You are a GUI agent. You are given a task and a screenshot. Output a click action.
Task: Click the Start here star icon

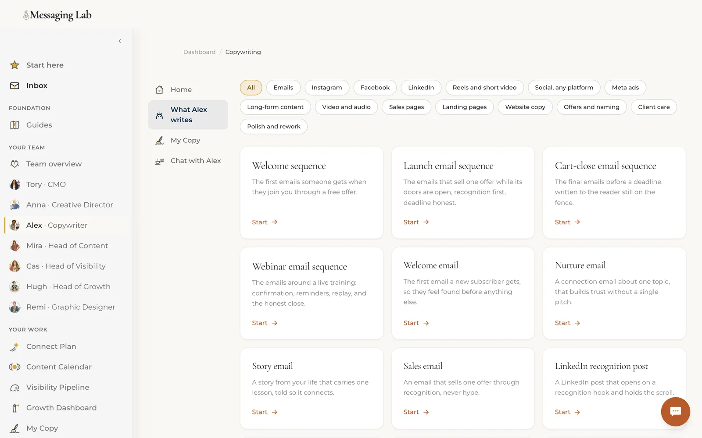click(x=14, y=65)
